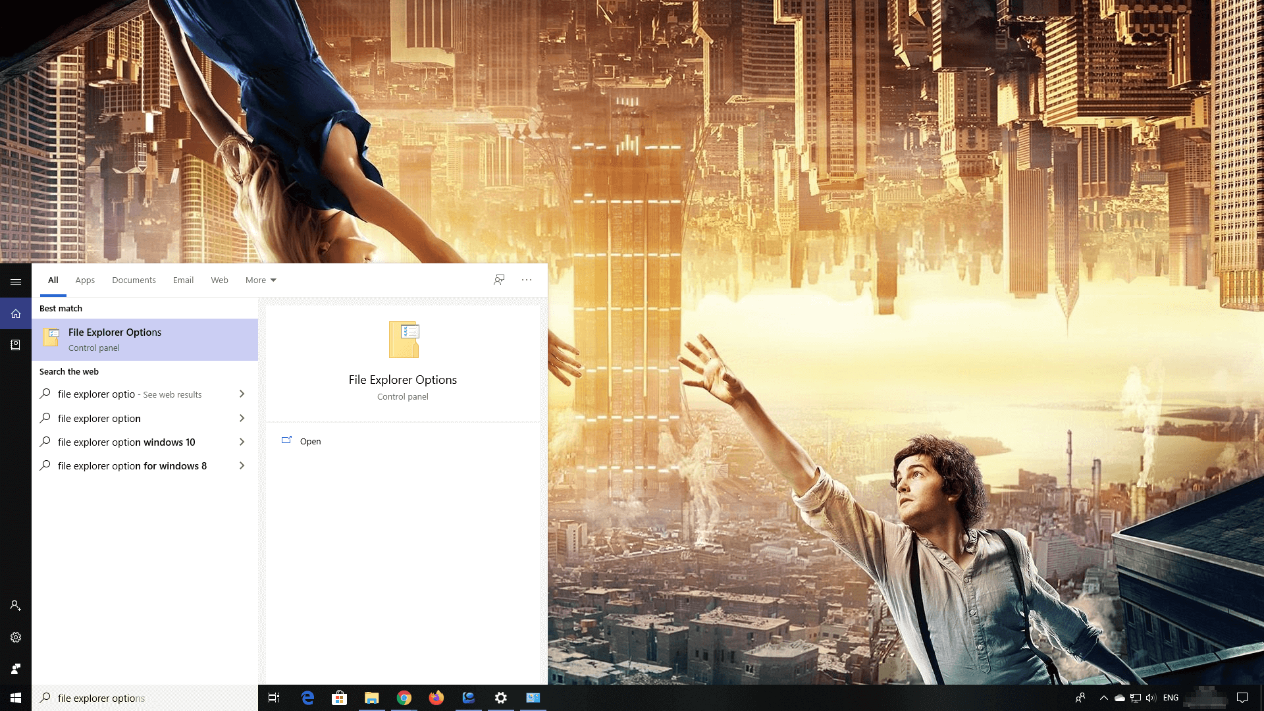
Task: Open the volume control in system tray
Action: (x=1150, y=698)
